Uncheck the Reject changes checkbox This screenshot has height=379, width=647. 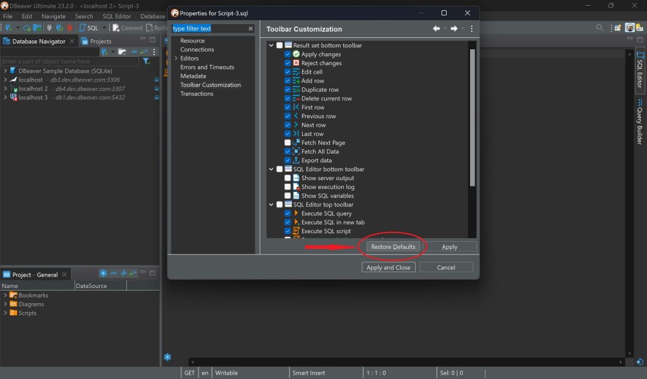tap(287, 63)
